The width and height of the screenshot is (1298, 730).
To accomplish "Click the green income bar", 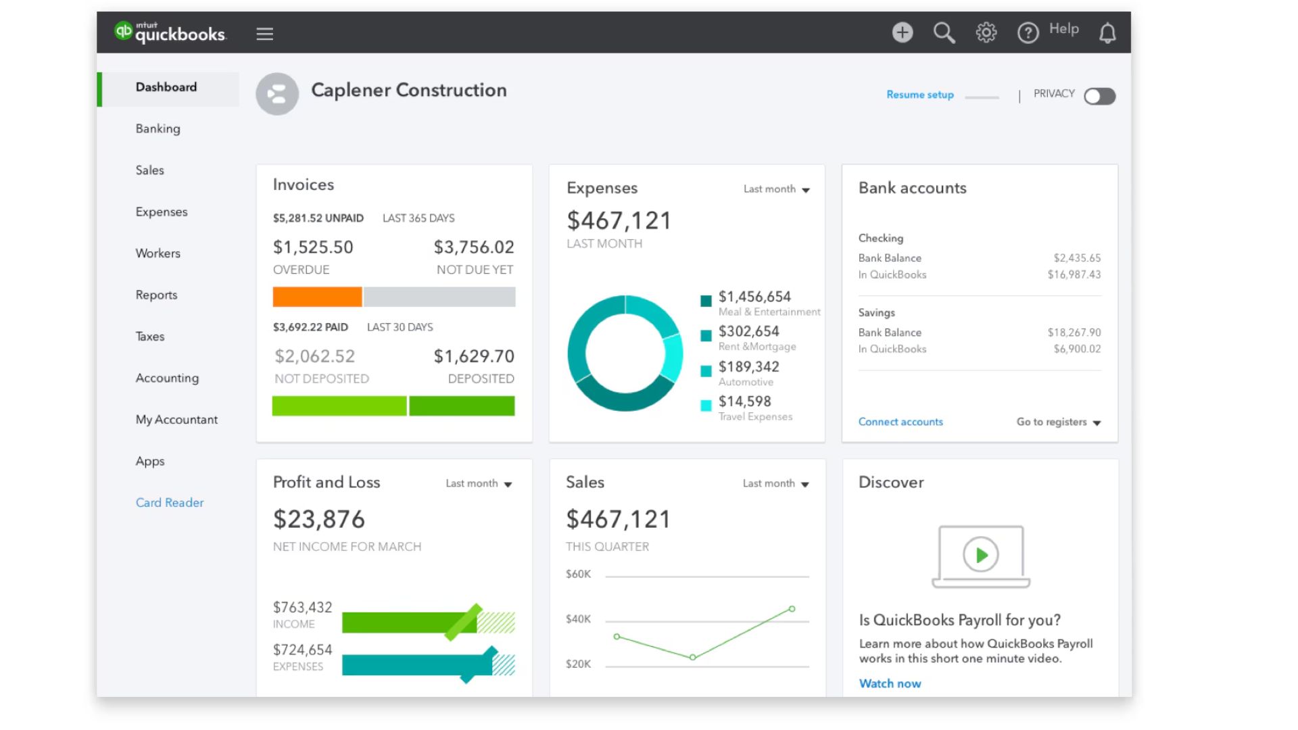I will point(409,623).
